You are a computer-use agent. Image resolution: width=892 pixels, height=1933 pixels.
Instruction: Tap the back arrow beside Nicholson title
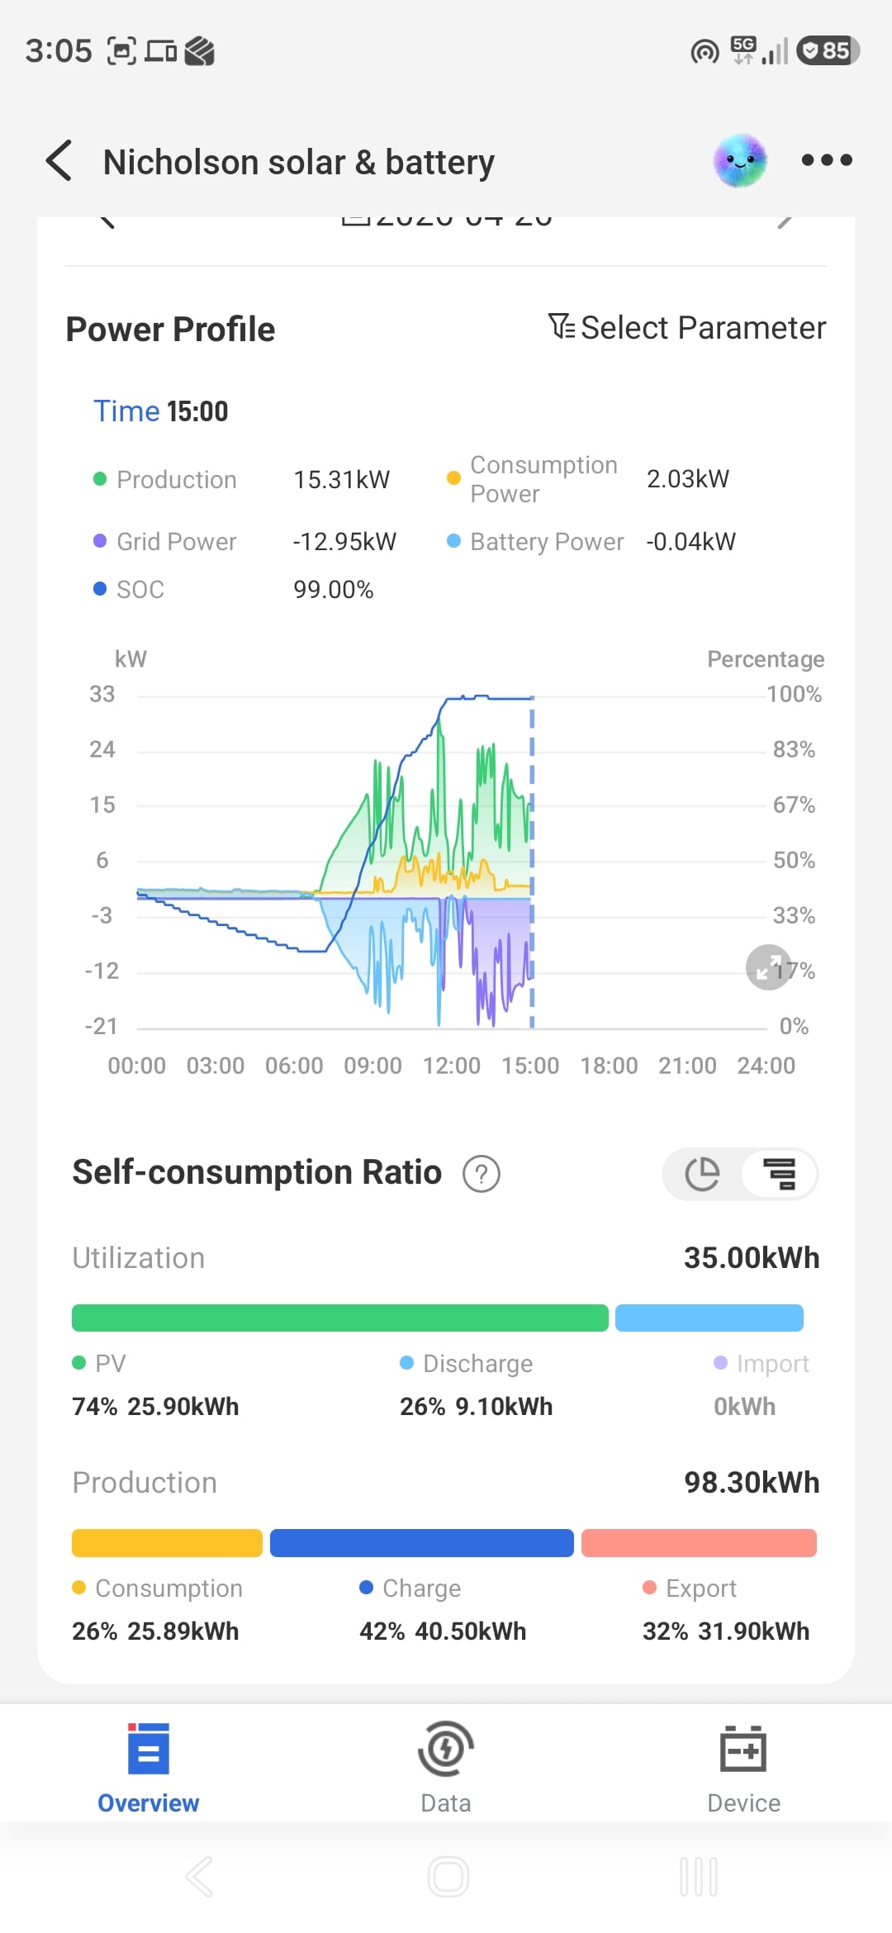[x=59, y=160]
